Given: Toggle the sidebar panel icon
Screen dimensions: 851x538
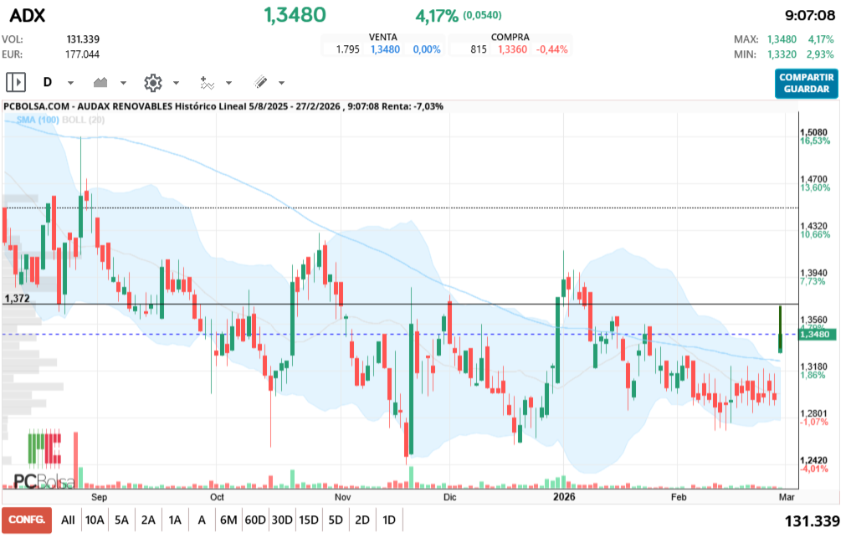Looking at the screenshot, I should coord(15,81).
